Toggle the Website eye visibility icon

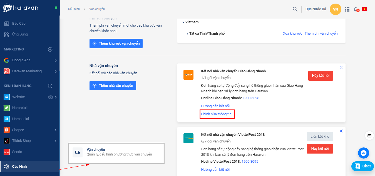point(50,97)
